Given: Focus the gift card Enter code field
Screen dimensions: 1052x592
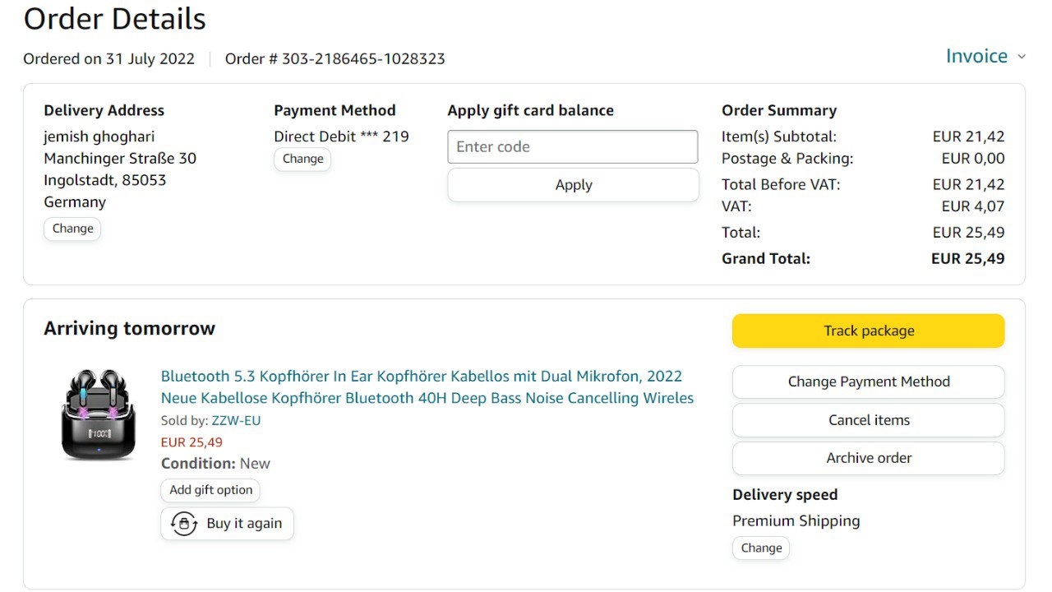Looking at the screenshot, I should (573, 147).
